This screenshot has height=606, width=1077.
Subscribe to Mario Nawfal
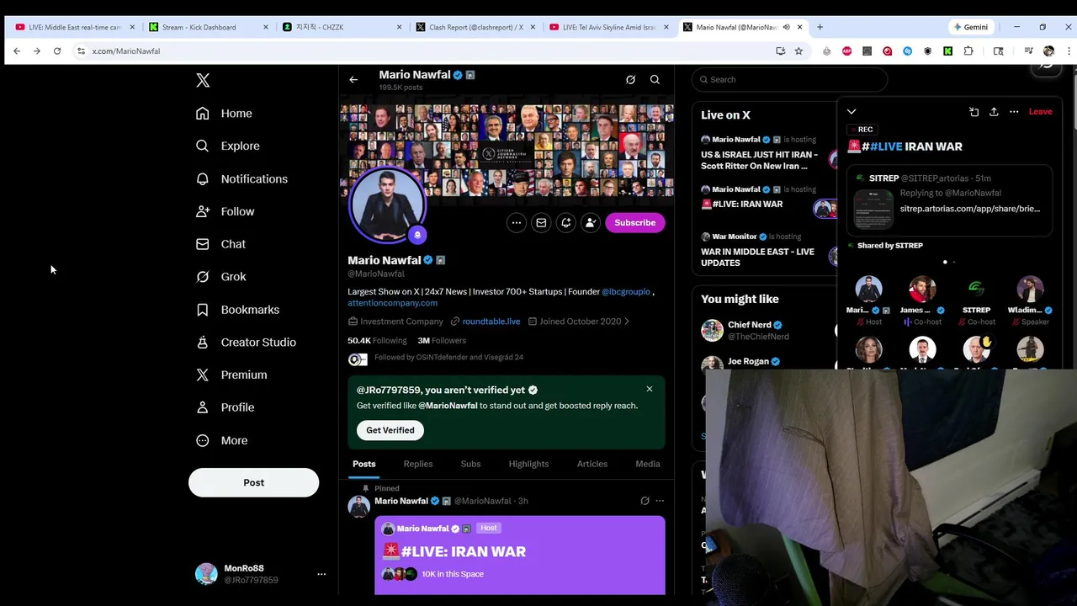point(634,223)
